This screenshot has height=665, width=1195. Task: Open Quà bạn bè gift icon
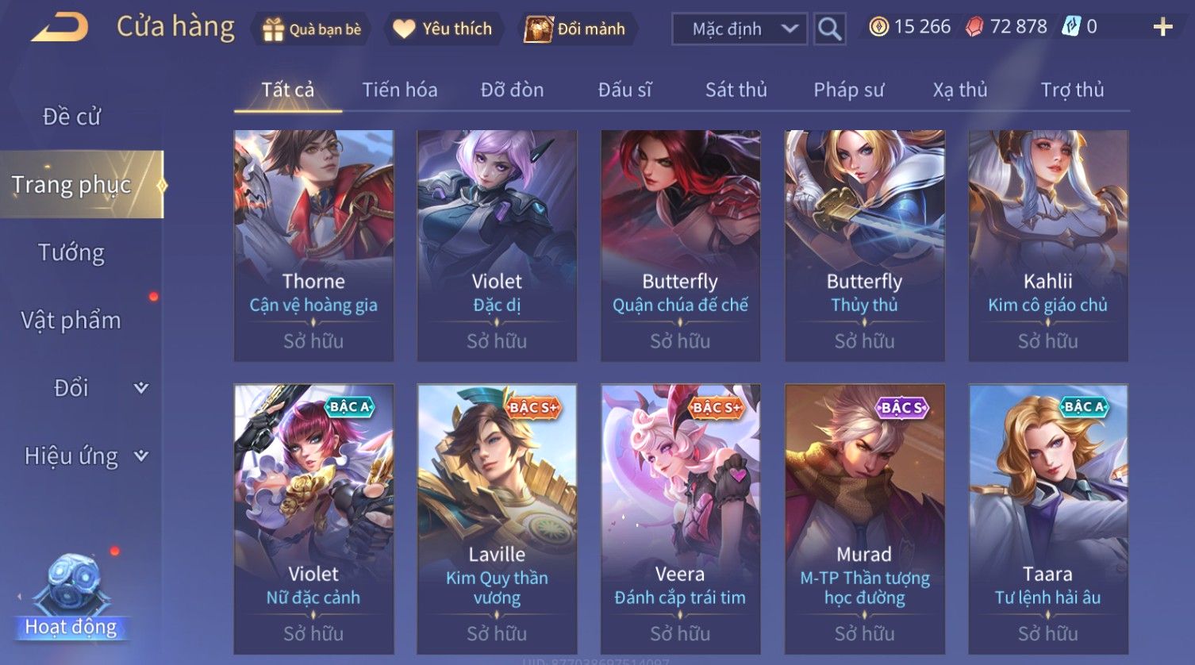pos(273,29)
